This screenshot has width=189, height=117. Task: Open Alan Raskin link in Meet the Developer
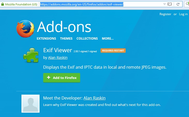pyautogui.click(x=94, y=98)
